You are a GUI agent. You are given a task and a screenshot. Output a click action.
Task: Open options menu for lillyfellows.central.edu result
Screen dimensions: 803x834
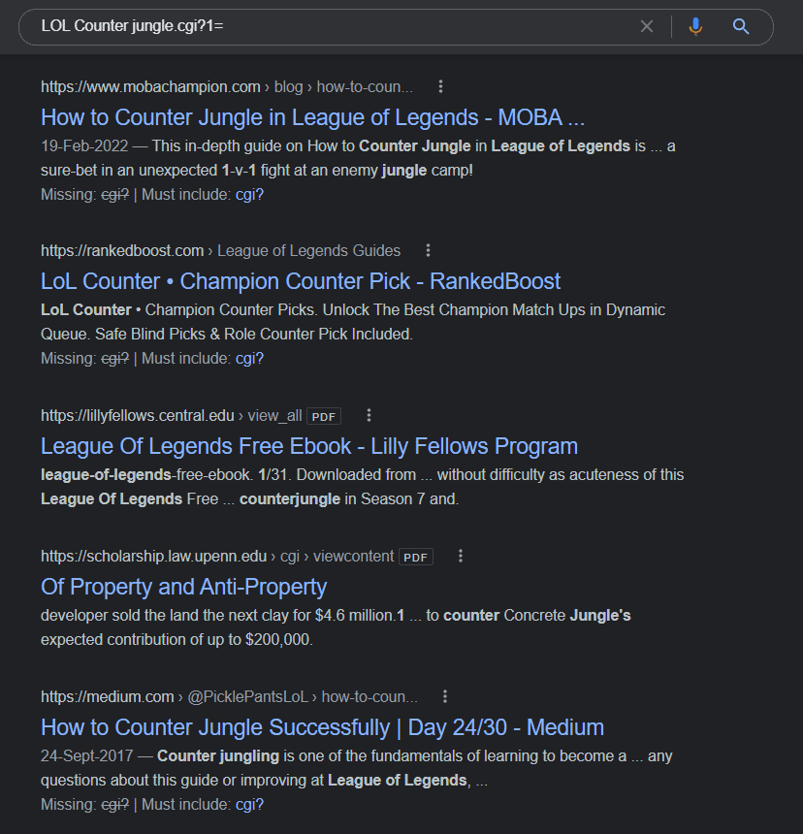pyautogui.click(x=369, y=415)
